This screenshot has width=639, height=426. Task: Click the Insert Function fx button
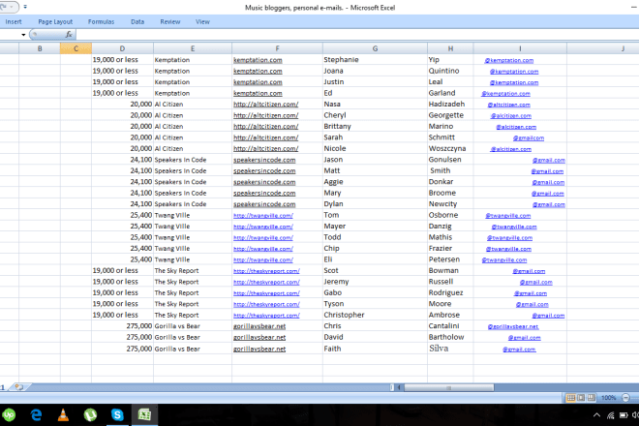pyautogui.click(x=69, y=35)
